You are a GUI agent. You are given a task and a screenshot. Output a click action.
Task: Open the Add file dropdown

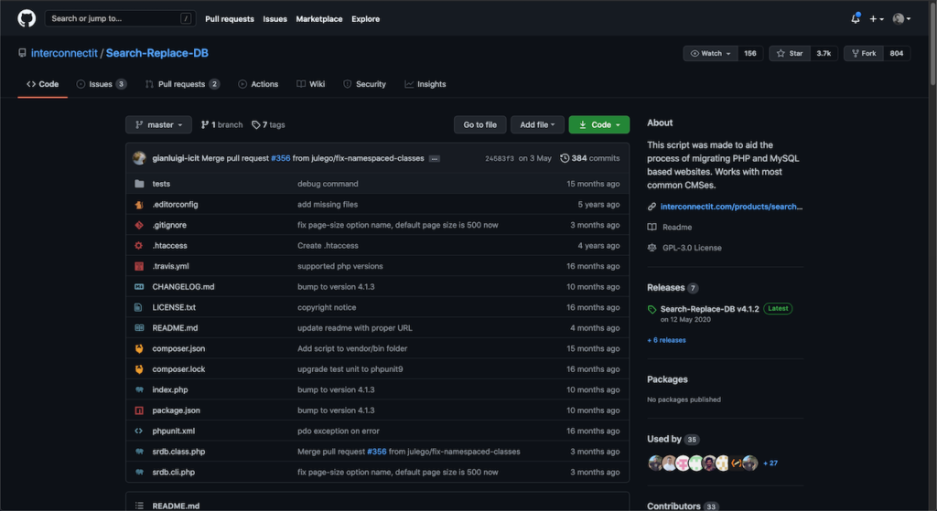coord(537,124)
